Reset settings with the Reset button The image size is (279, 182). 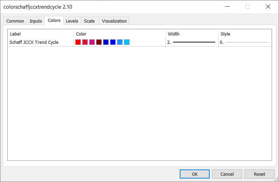pyautogui.click(x=259, y=174)
